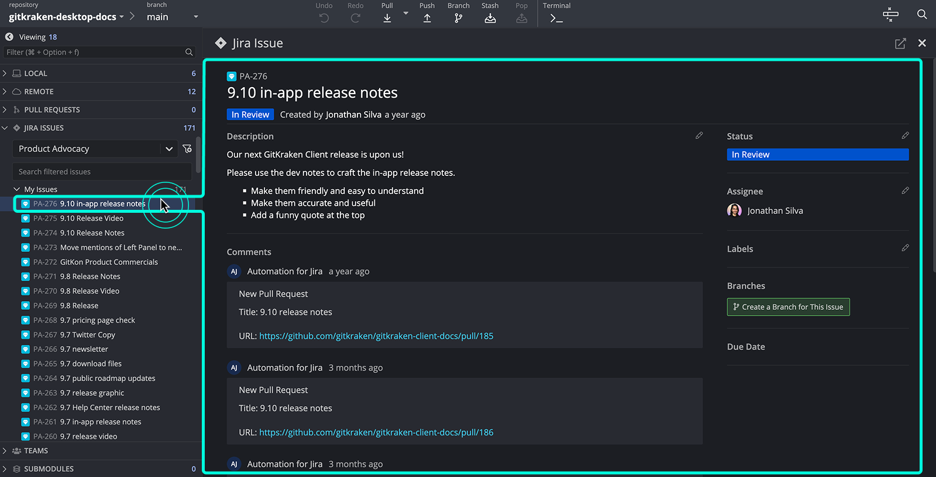The image size is (936, 477).
Task: Create a branch via Branch toolbar icon
Action: [459, 18]
